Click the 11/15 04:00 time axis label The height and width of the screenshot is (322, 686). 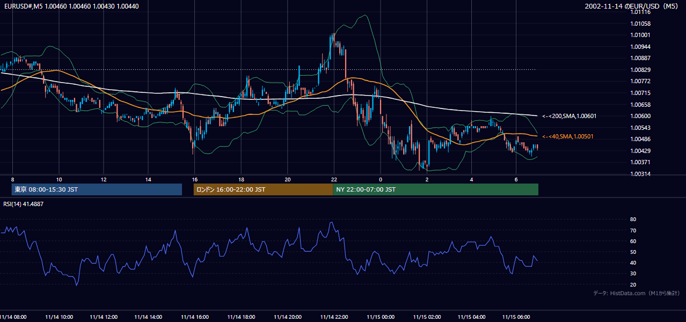coord(471,317)
